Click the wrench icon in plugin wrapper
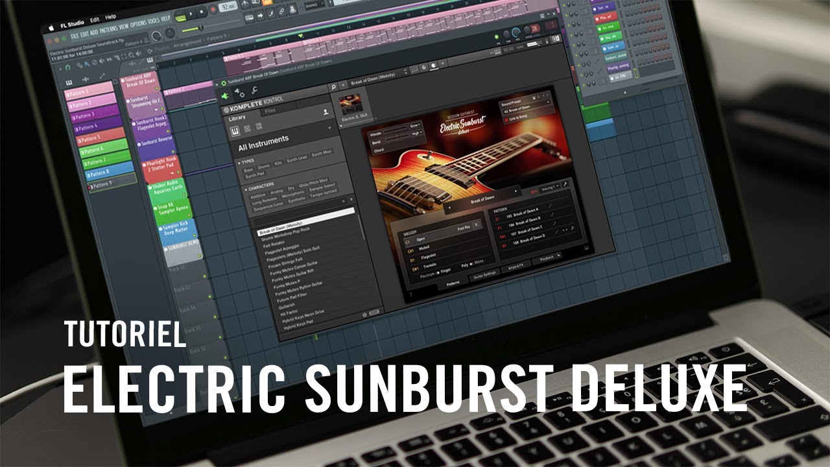 pos(254,90)
